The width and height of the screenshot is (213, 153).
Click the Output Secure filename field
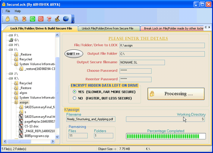(142, 62)
